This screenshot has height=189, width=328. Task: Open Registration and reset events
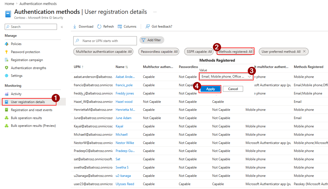[32, 110]
